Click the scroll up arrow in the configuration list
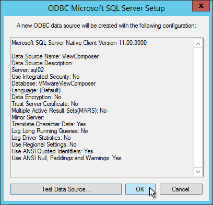This screenshot has height=205, width=213. click(x=198, y=43)
